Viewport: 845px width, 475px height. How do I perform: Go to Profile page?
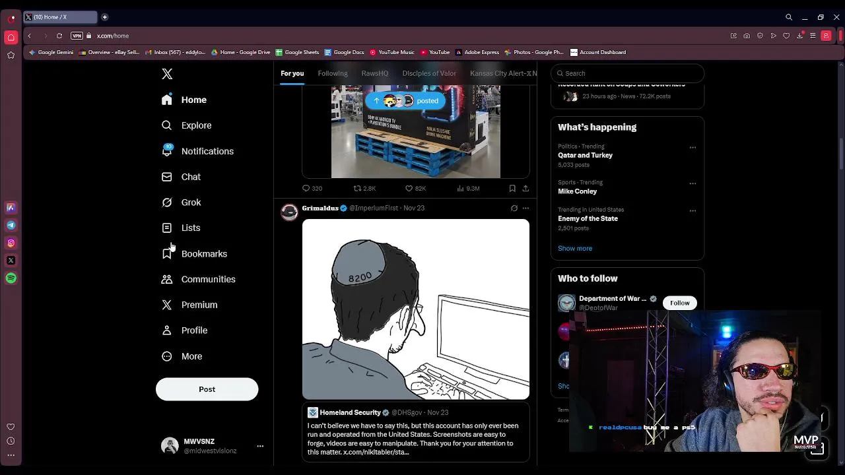185,331
